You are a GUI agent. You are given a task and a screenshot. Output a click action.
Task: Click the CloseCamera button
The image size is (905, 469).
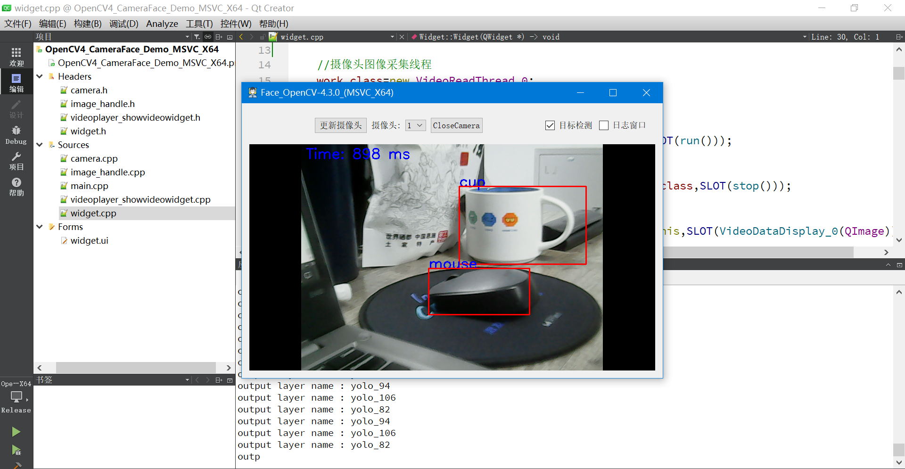click(x=456, y=125)
